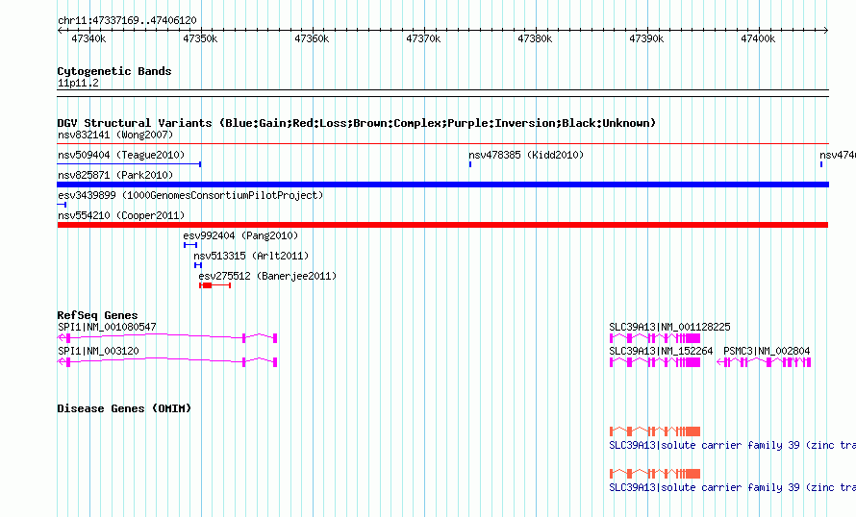Viewport: 856px width, 517px height.
Task: Click the DGV Structural Variants track title
Action: coord(357,123)
